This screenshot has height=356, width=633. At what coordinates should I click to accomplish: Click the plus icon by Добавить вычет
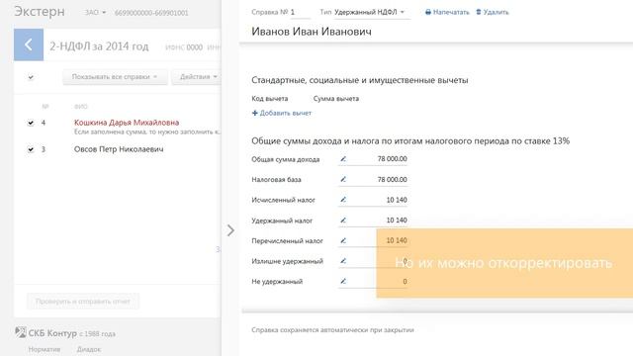255,113
